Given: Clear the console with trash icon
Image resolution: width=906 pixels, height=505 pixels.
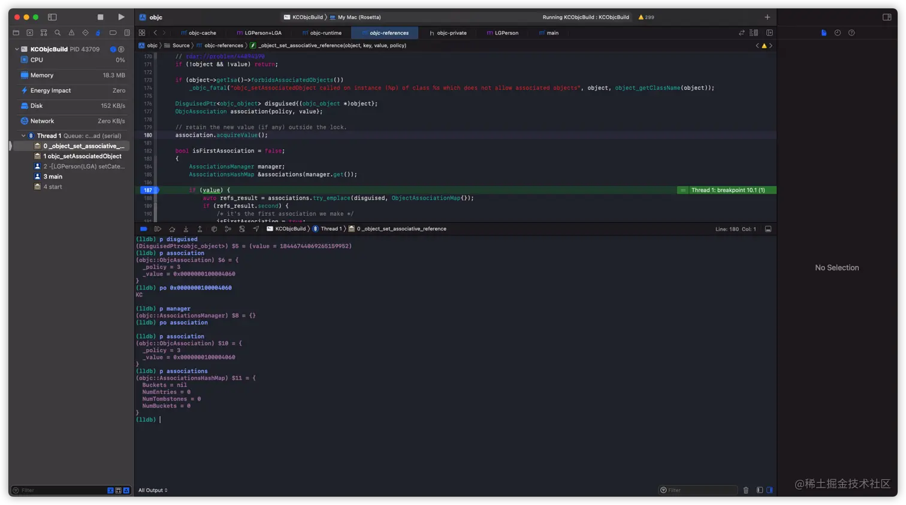Looking at the screenshot, I should [746, 491].
